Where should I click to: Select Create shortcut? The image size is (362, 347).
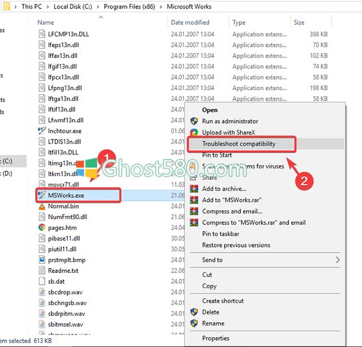click(223, 301)
